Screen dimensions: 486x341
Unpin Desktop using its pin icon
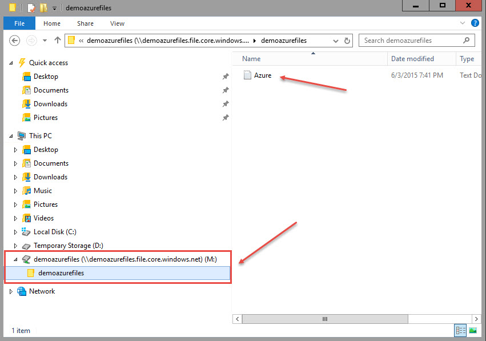click(x=226, y=77)
